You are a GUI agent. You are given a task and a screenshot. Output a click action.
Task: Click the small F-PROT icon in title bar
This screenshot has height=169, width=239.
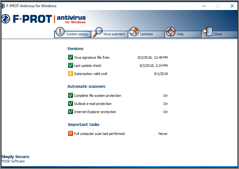(x=3, y=6)
